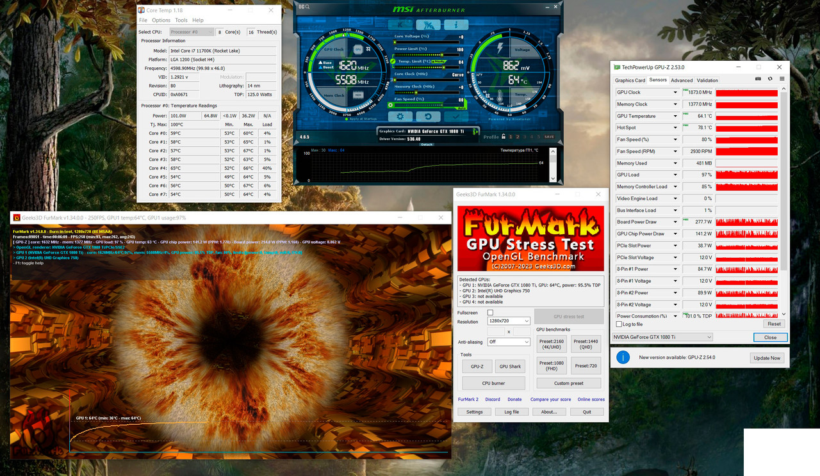Apply Afterburner settings with checkmark button
Image resolution: width=820 pixels, height=476 pixels.
coord(456,116)
